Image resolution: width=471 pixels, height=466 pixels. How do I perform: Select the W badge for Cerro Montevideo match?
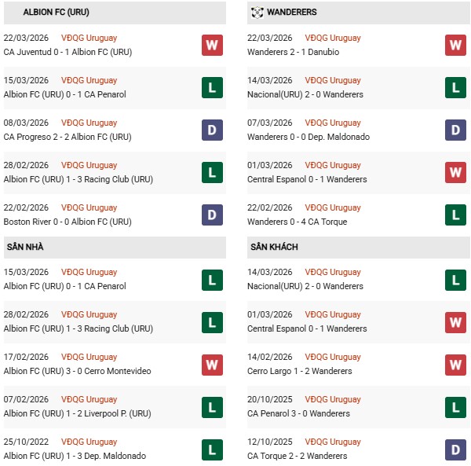pos(212,364)
